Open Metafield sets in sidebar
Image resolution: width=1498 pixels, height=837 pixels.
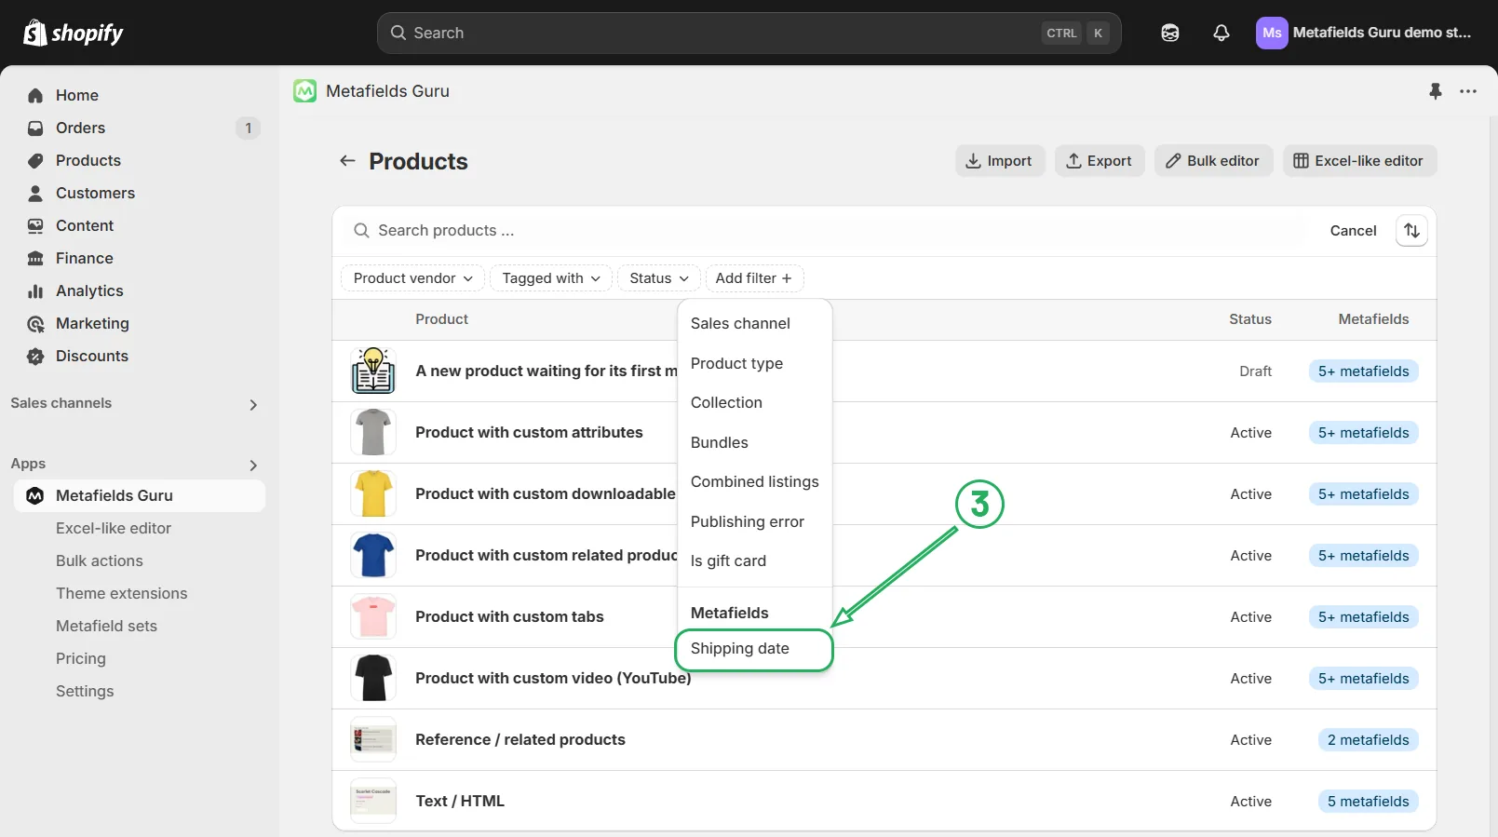(x=106, y=626)
